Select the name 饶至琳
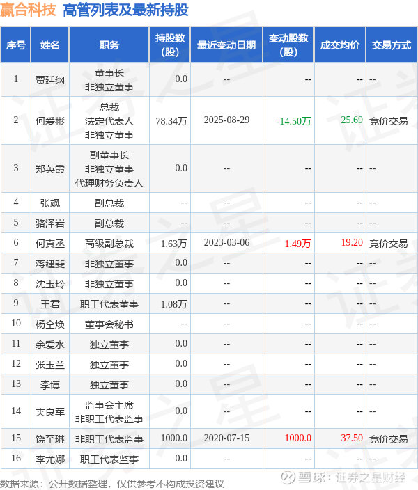Screen dimensions: 418x490 click(49, 439)
